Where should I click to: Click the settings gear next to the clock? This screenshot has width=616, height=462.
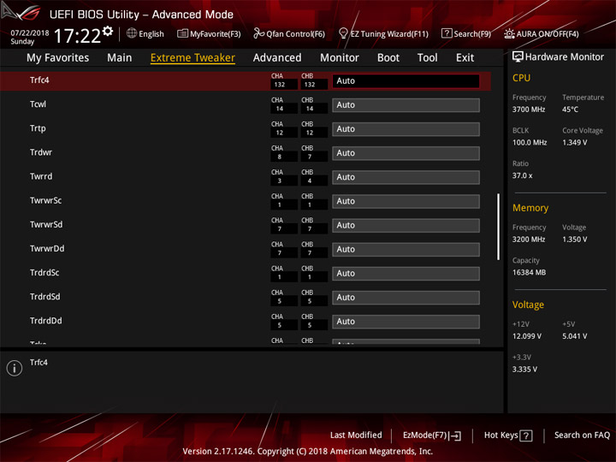tap(108, 31)
